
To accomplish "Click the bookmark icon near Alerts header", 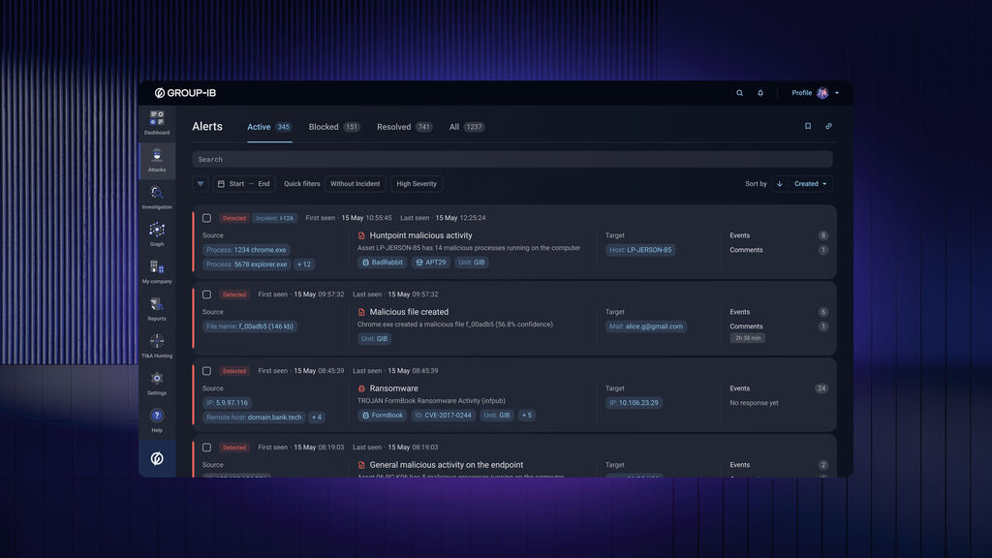I will tap(808, 126).
